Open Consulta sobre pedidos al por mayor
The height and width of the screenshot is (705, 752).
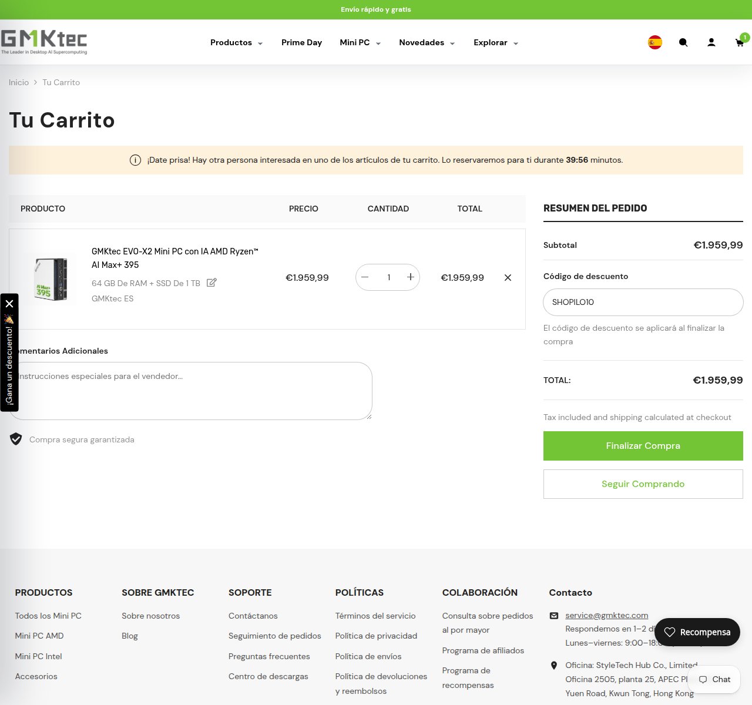[488, 623]
